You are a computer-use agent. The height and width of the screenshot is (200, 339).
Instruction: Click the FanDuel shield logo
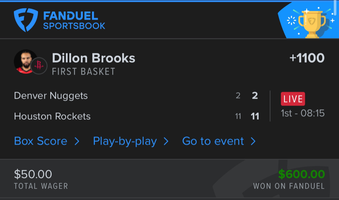[26, 20]
